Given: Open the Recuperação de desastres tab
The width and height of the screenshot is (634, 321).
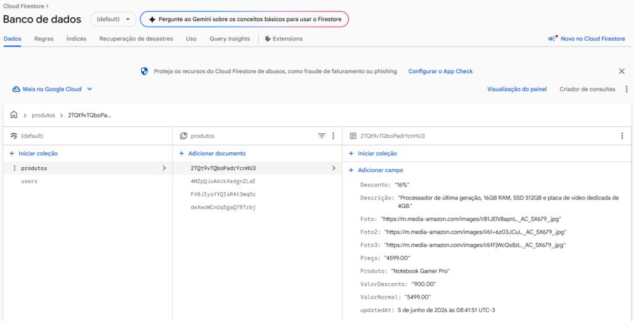Looking at the screenshot, I should point(136,39).
